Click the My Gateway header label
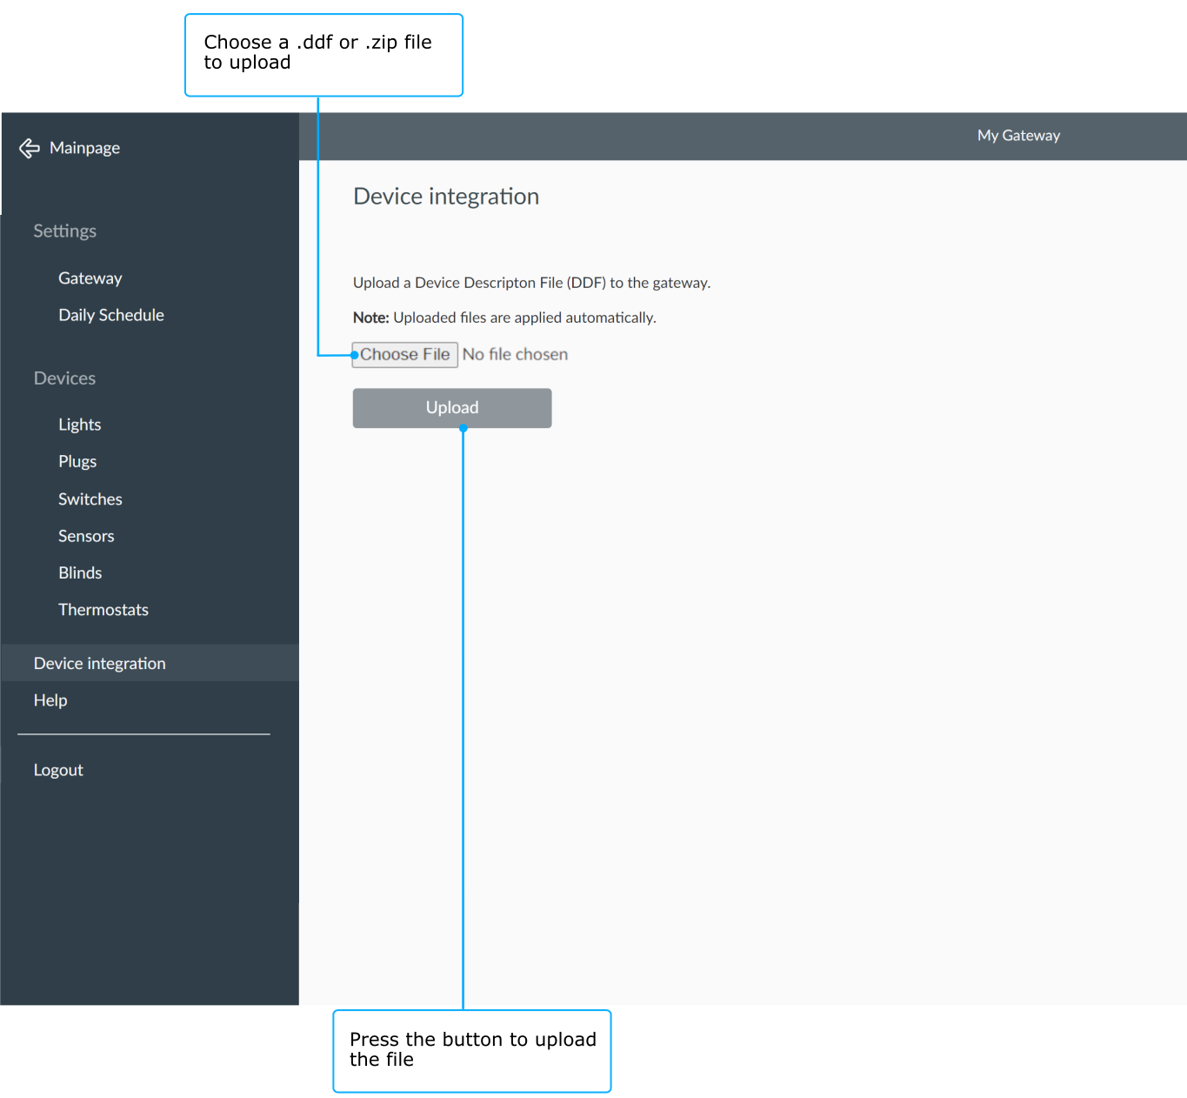 1018,136
